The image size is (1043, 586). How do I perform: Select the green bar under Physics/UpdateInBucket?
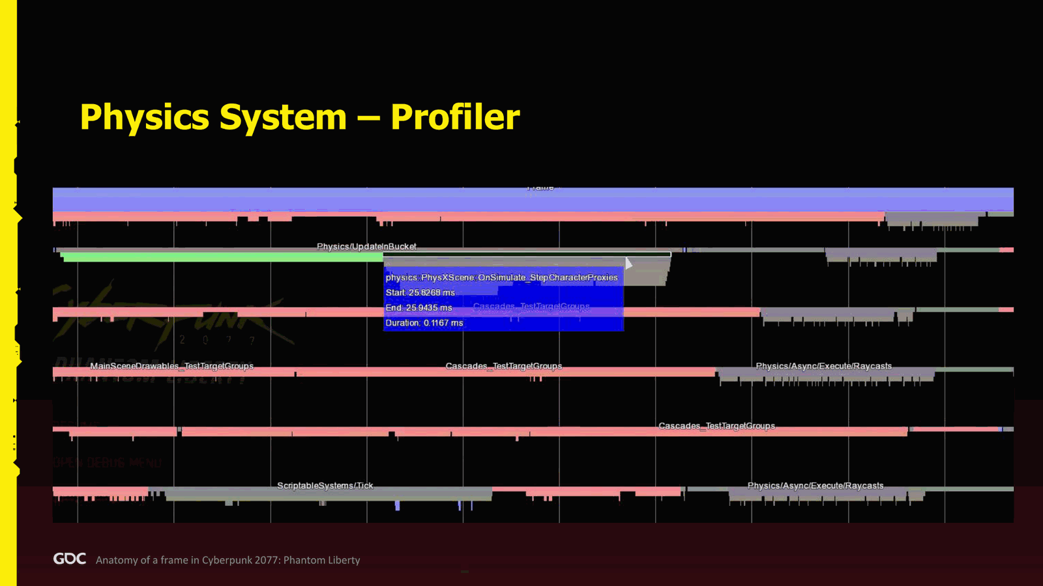[223, 257]
